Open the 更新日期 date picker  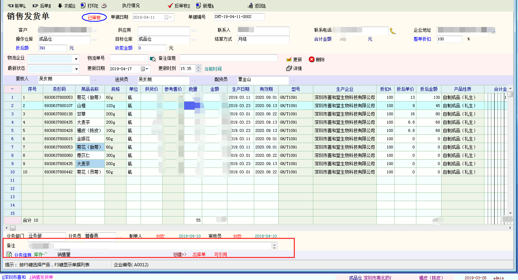tap(145, 69)
